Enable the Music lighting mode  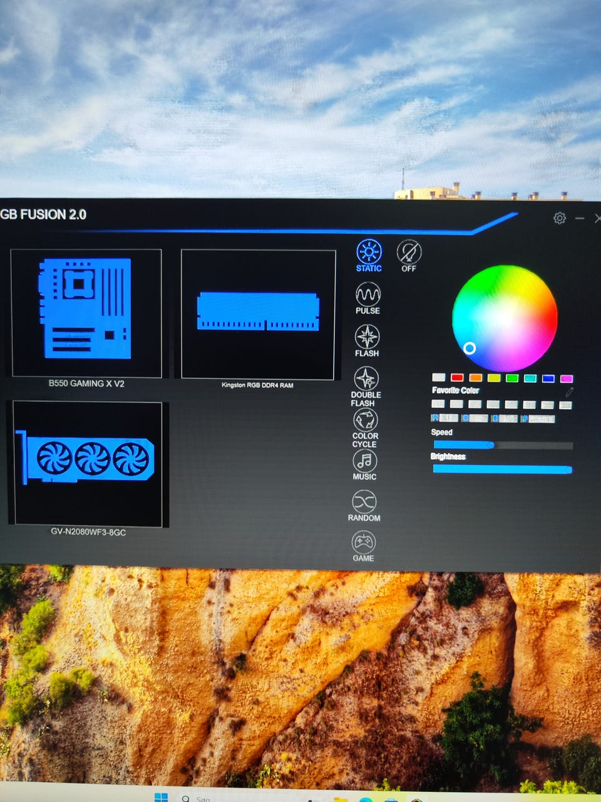tap(364, 466)
